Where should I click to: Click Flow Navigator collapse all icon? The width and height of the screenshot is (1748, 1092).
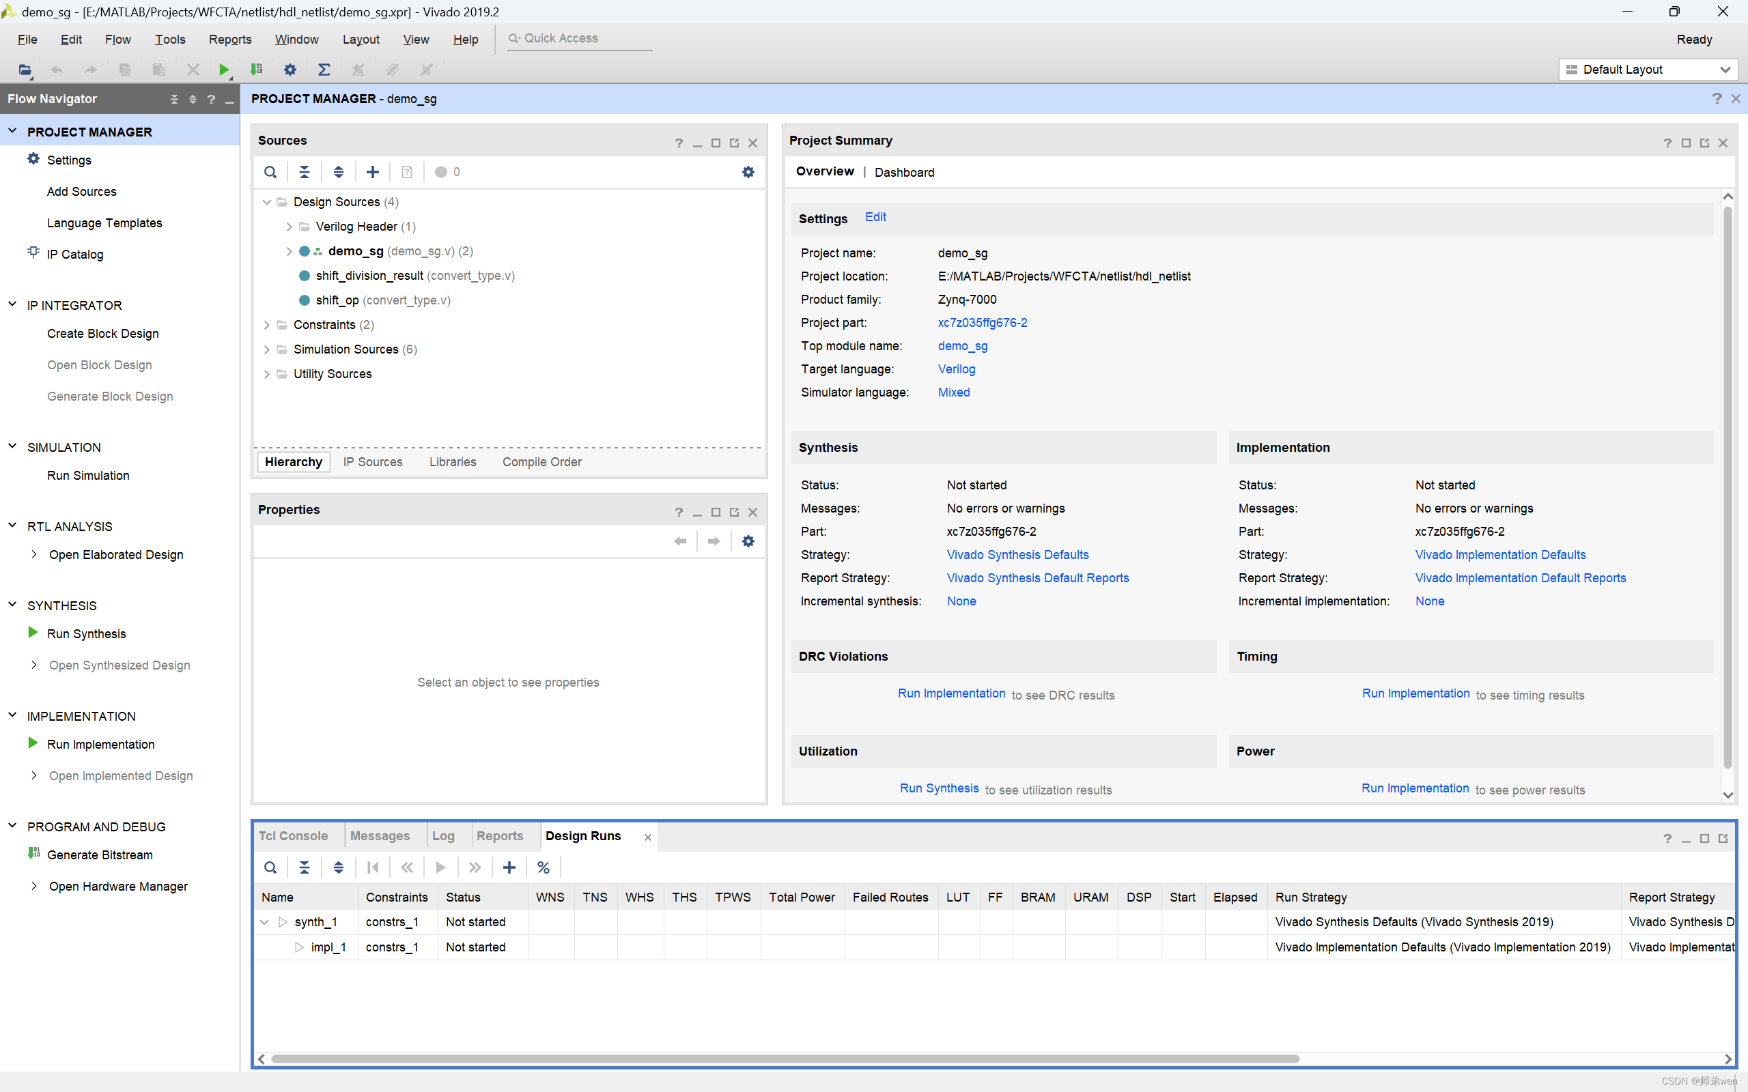pos(174,99)
